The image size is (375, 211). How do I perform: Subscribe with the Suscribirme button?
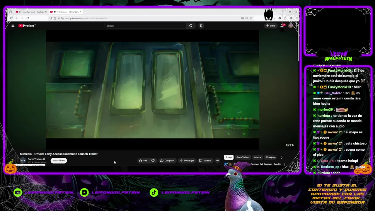(59, 161)
